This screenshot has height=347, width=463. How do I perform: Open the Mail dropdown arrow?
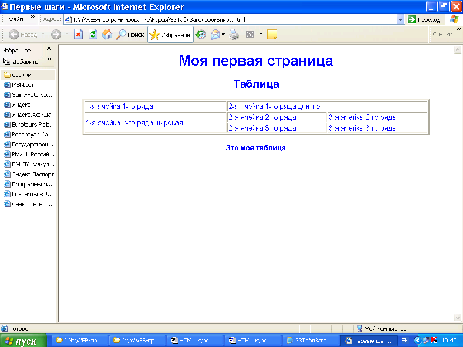223,34
